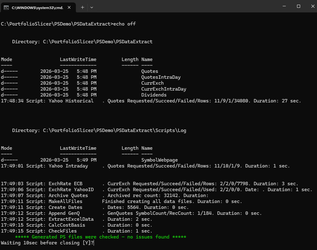Select the Dividends folder name

(154, 95)
